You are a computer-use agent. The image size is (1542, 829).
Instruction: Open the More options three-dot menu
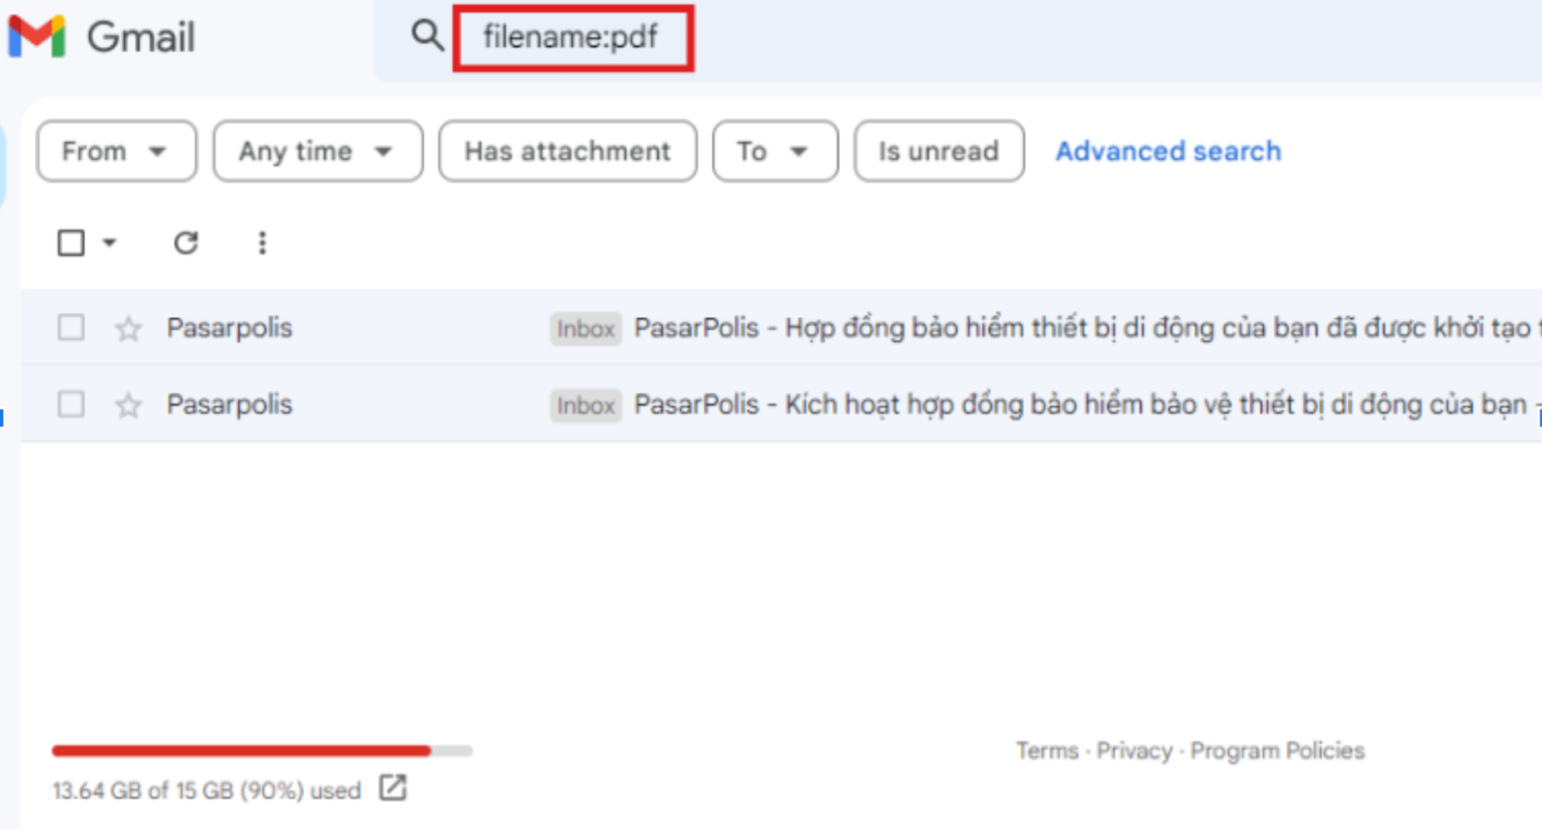tap(262, 243)
